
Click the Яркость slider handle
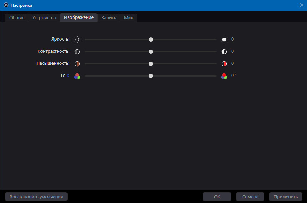coord(151,40)
